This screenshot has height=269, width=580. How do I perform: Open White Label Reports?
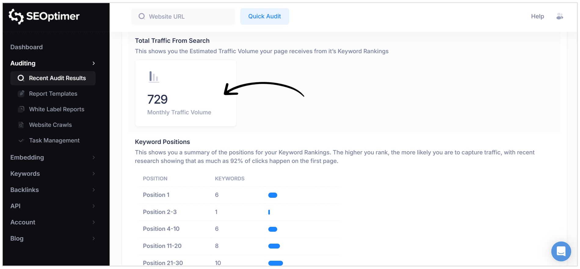click(x=56, y=109)
